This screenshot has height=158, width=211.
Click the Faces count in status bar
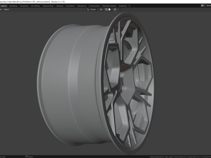(193, 157)
